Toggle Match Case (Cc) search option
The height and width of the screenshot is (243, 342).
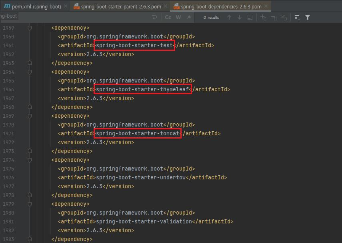pyautogui.click(x=168, y=17)
